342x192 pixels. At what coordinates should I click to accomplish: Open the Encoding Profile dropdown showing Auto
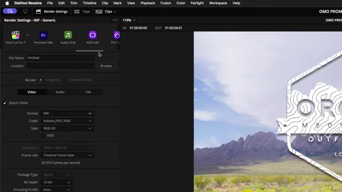pos(57,190)
